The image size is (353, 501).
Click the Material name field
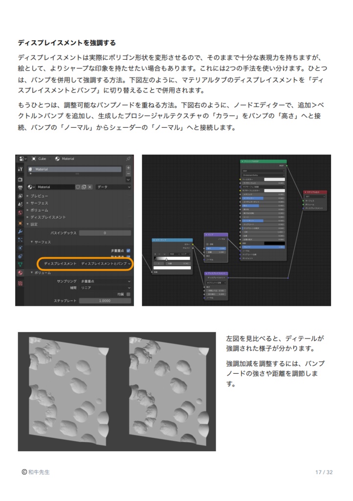click(x=55, y=187)
